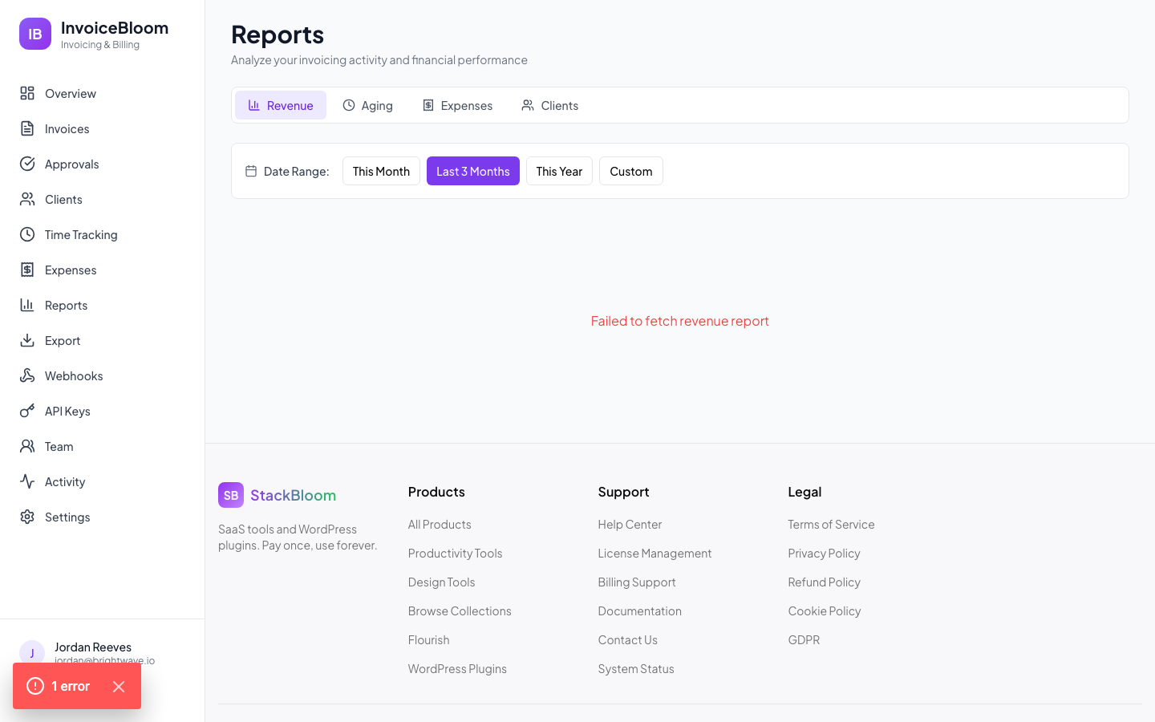Open the Help Center link
This screenshot has height=722, width=1155.
tap(630, 524)
